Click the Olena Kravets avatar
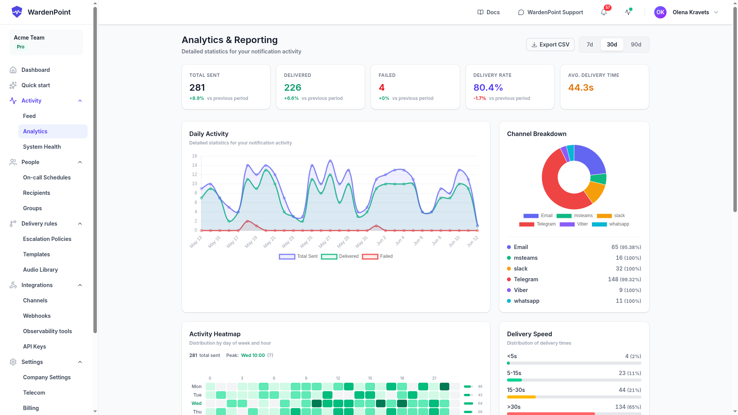Image resolution: width=738 pixels, height=415 pixels. pos(660,12)
